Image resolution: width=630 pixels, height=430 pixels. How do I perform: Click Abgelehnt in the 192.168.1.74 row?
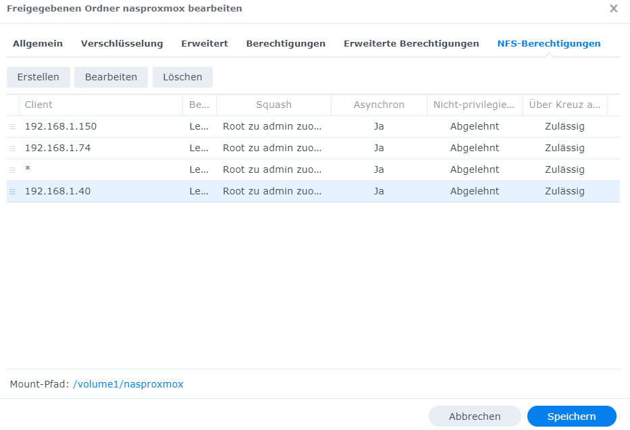475,148
